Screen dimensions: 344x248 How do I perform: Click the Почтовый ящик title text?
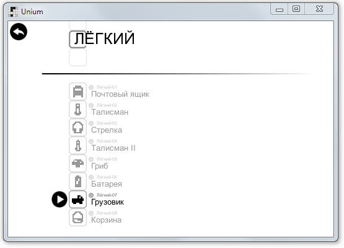(120, 94)
